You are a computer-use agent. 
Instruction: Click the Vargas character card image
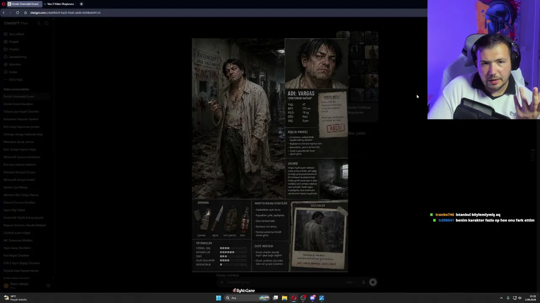(x=270, y=155)
